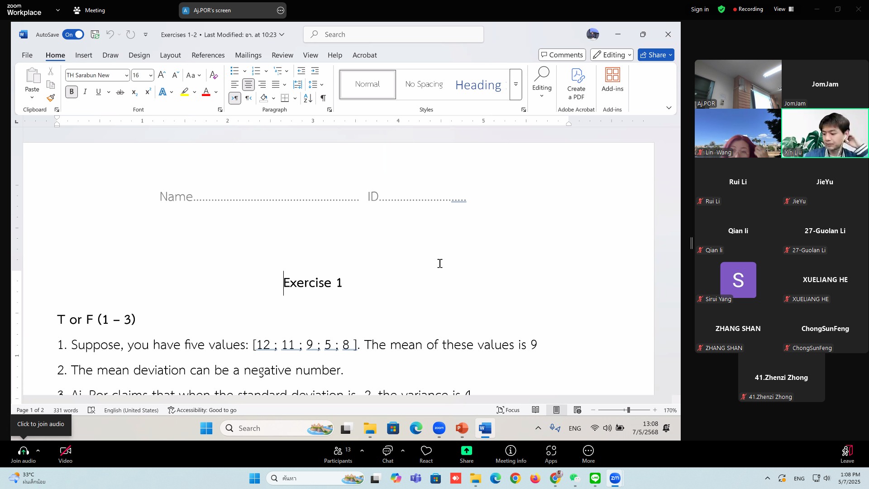Toggle Video in Zoom toolbar
The height and width of the screenshot is (489, 869).
[x=65, y=454]
